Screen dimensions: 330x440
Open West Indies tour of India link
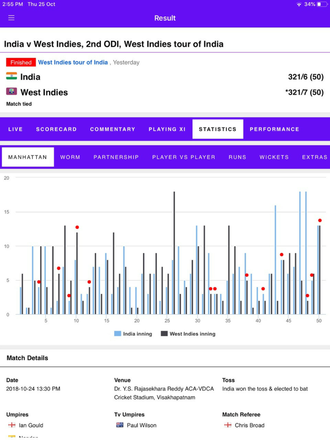pos(73,62)
